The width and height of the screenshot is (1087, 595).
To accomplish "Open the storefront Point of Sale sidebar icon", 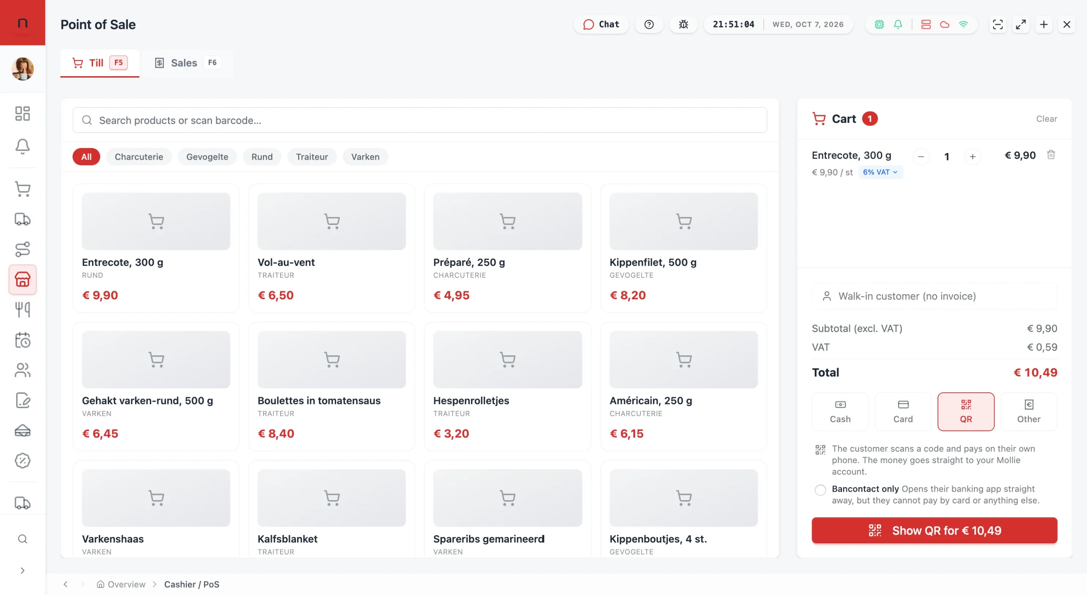I will coord(22,279).
